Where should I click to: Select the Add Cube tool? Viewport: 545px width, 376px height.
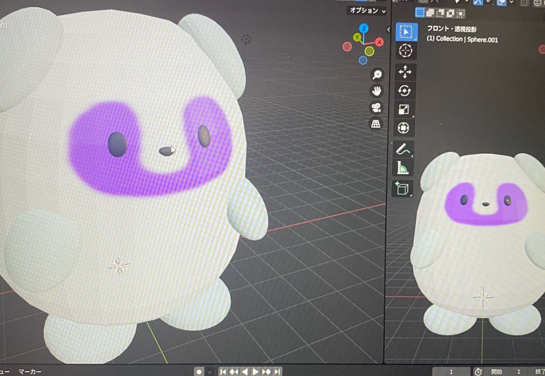pos(403,188)
